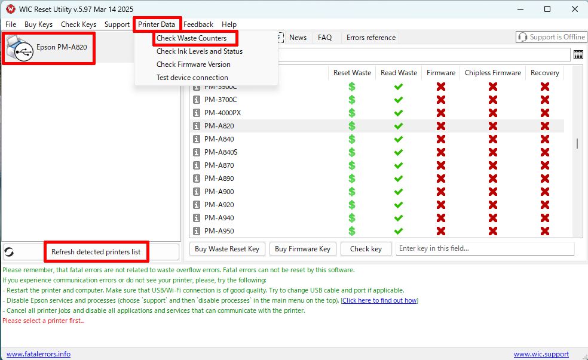Click the dollar Reset Waste icon for PM-A870
This screenshot has width=588, height=360.
(352, 165)
